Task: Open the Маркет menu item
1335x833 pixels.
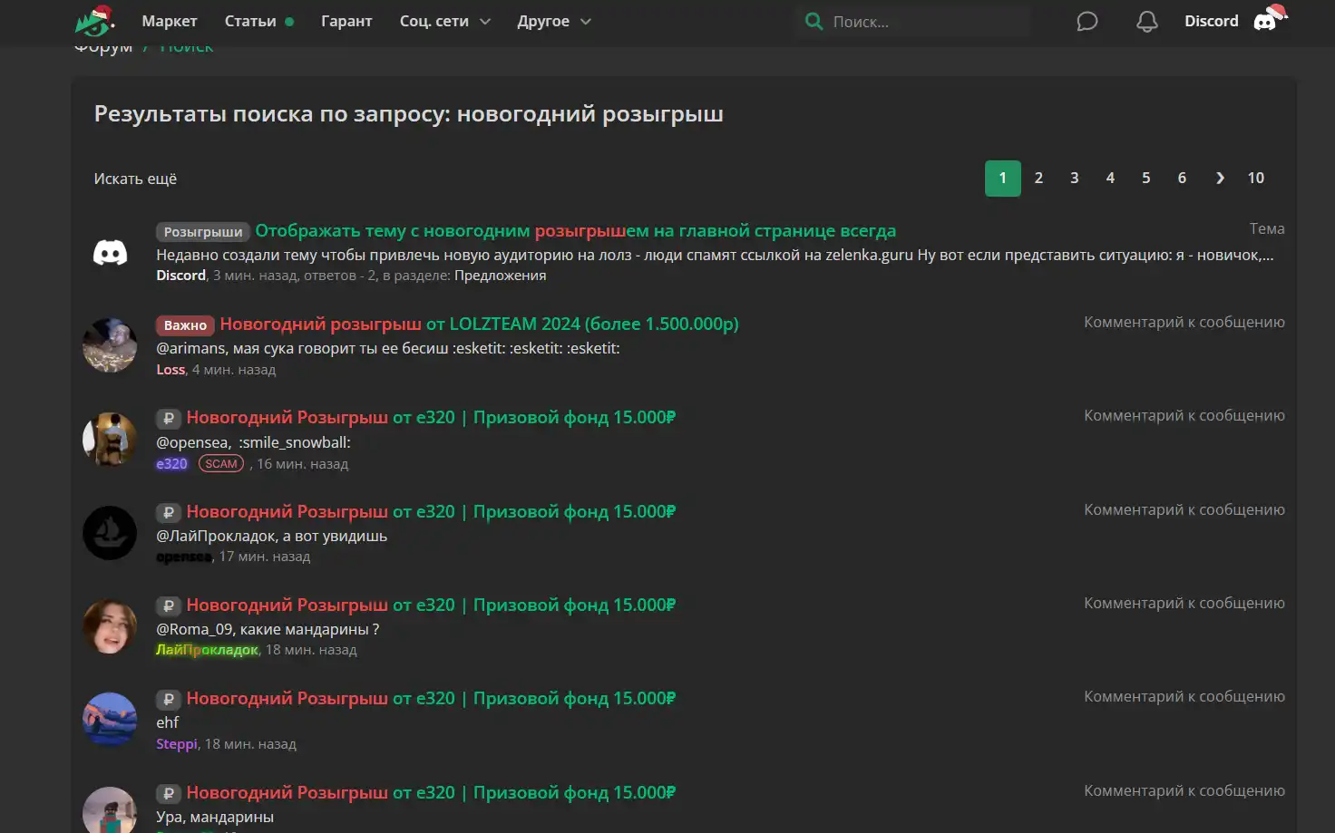Action: coord(170,21)
